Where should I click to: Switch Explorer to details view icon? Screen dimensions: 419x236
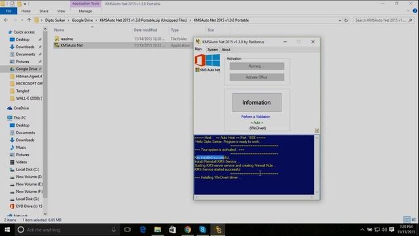[x=407, y=220]
